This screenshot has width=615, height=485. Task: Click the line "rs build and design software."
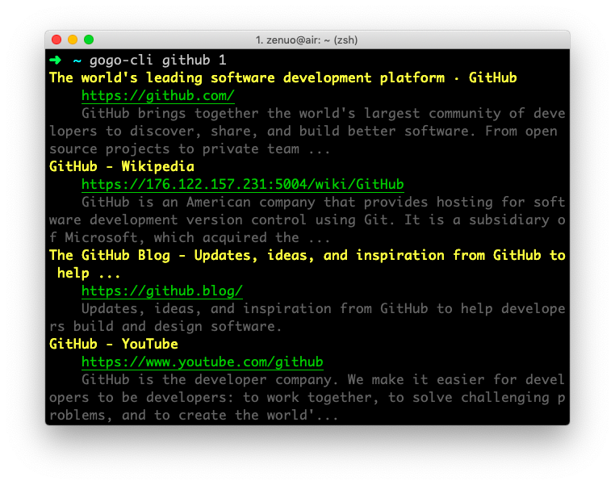click(x=165, y=326)
